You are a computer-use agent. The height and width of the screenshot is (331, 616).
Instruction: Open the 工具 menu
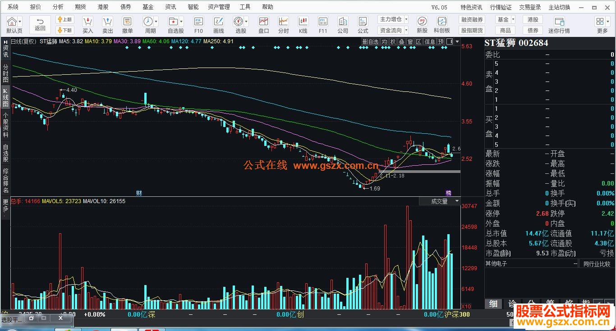click(245, 7)
